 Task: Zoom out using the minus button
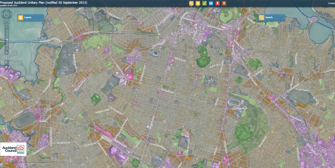pos(7,52)
